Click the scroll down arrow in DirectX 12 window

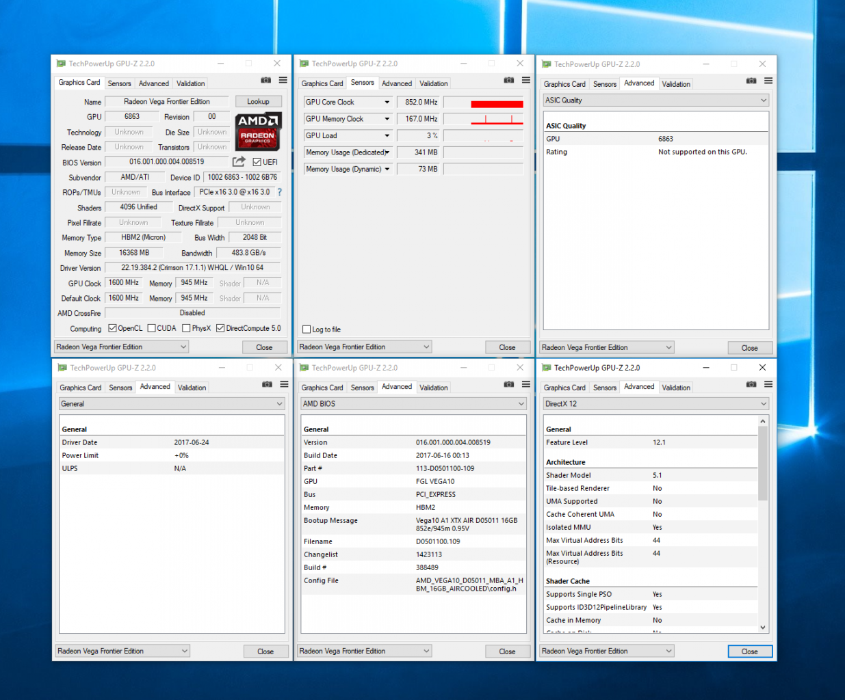(x=763, y=628)
